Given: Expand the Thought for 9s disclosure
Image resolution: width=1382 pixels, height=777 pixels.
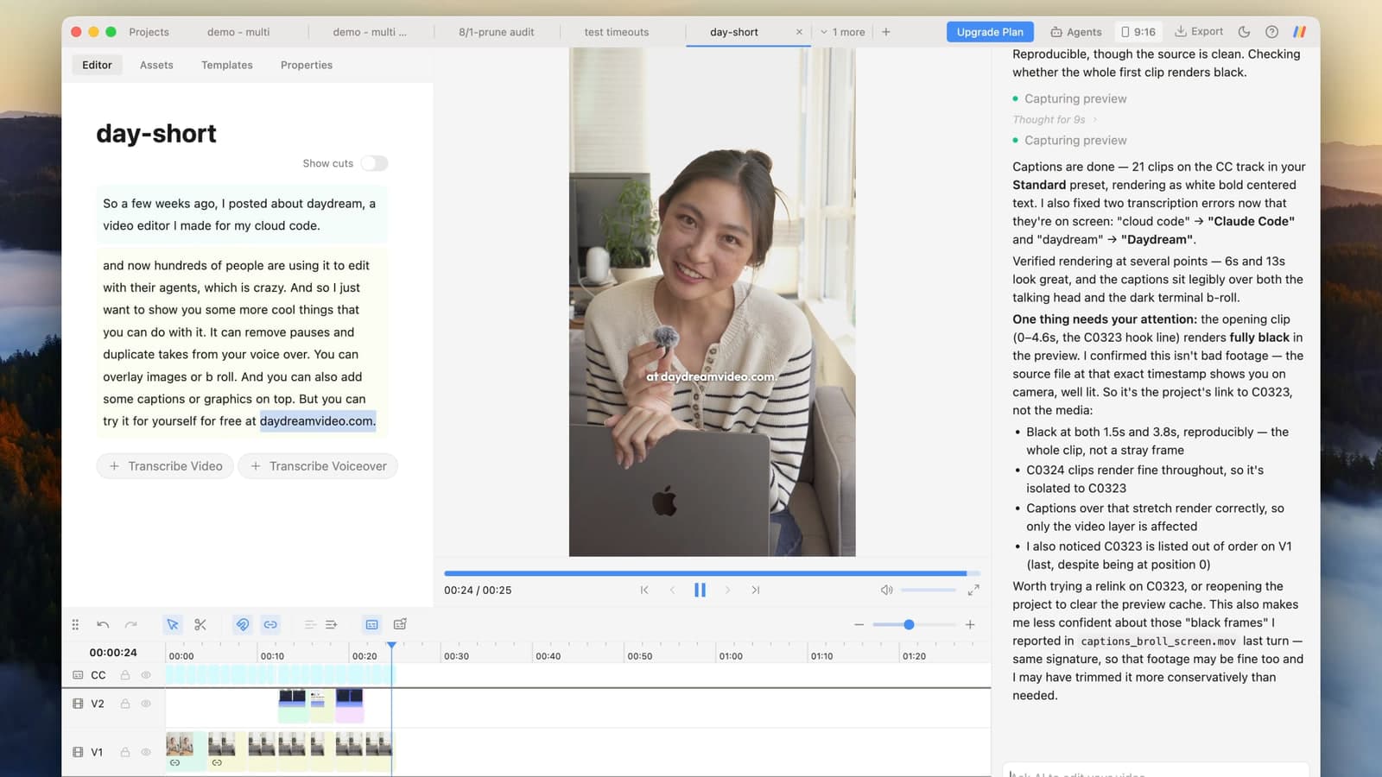Looking at the screenshot, I should click(x=1055, y=119).
